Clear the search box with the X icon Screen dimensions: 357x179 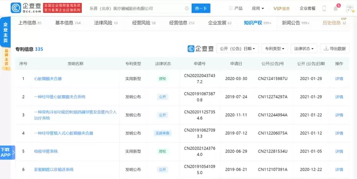187,9
